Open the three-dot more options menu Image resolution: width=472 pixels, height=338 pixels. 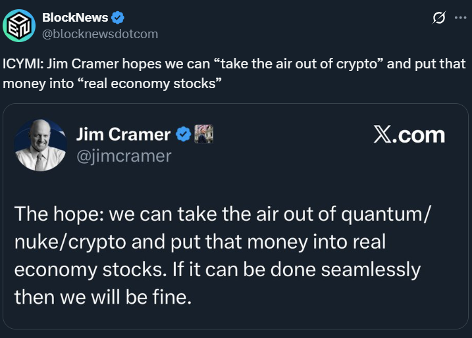pyautogui.click(x=459, y=18)
